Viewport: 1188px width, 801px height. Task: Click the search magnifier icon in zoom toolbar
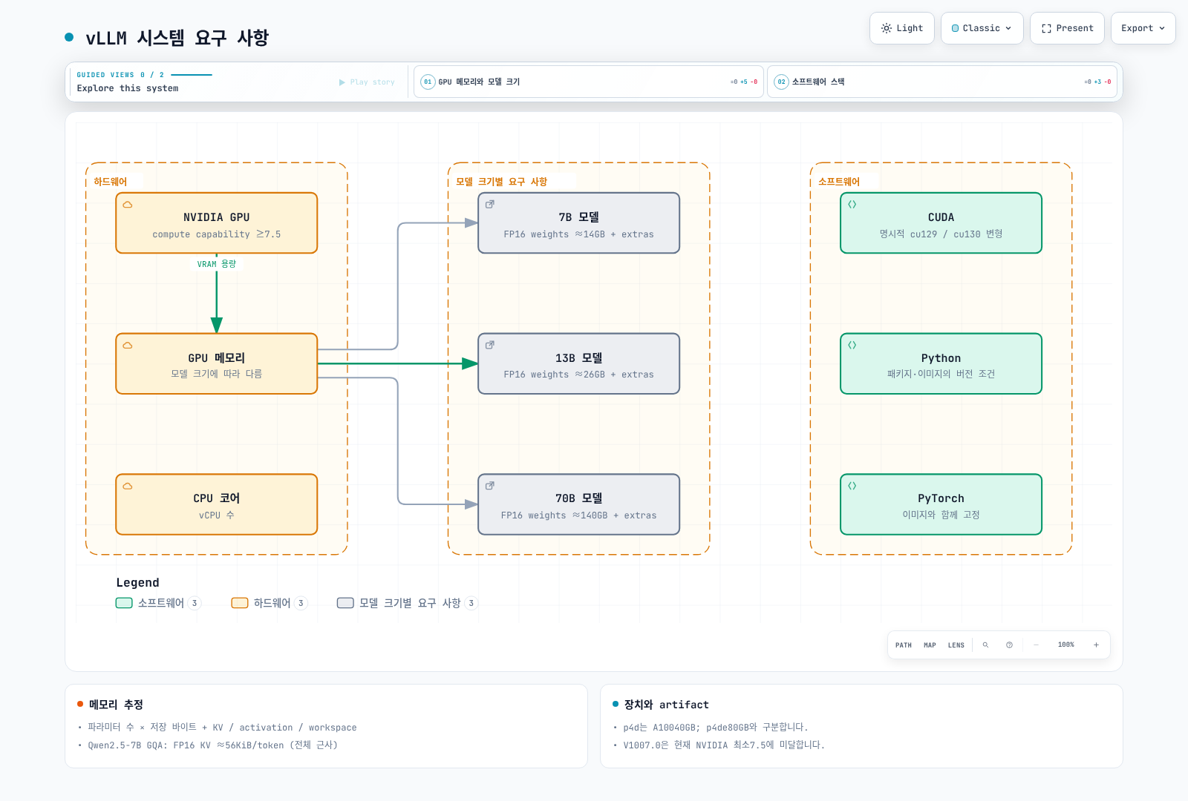tap(985, 645)
